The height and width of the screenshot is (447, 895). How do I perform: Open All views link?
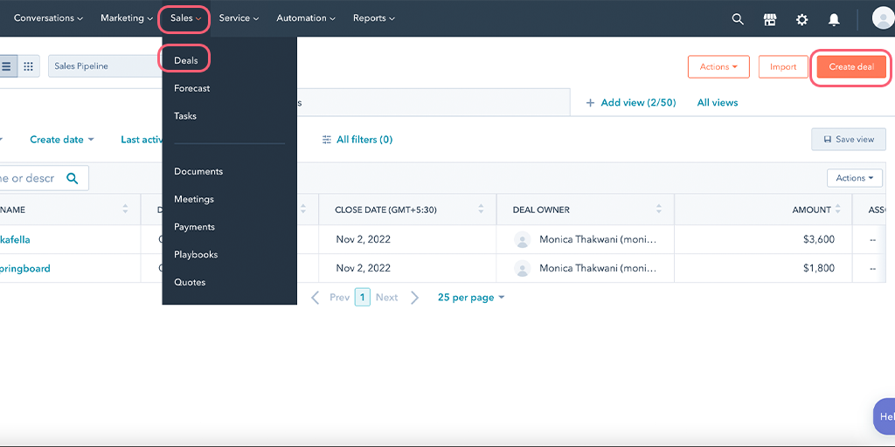(718, 103)
